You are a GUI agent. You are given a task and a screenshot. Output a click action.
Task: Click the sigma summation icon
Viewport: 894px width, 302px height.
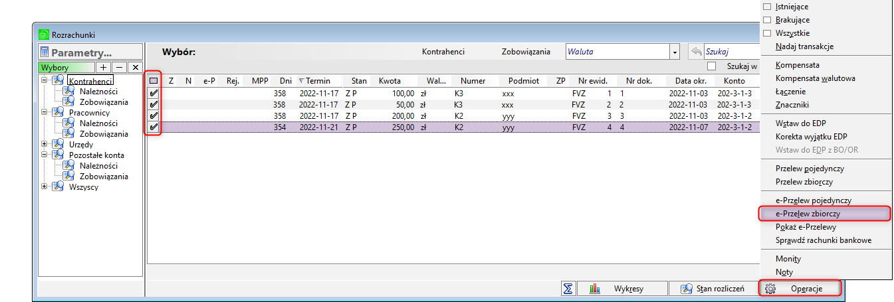[568, 289]
